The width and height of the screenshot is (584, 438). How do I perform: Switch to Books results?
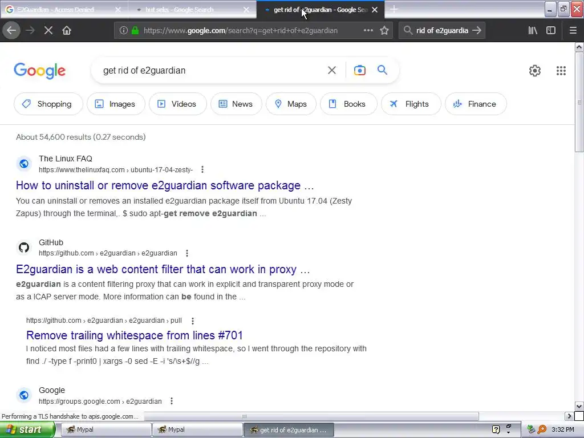pos(348,104)
